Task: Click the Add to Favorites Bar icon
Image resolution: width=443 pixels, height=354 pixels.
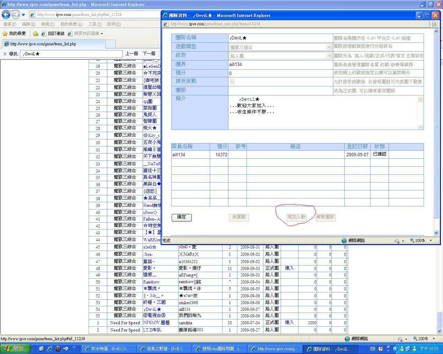Action: click(x=36, y=34)
